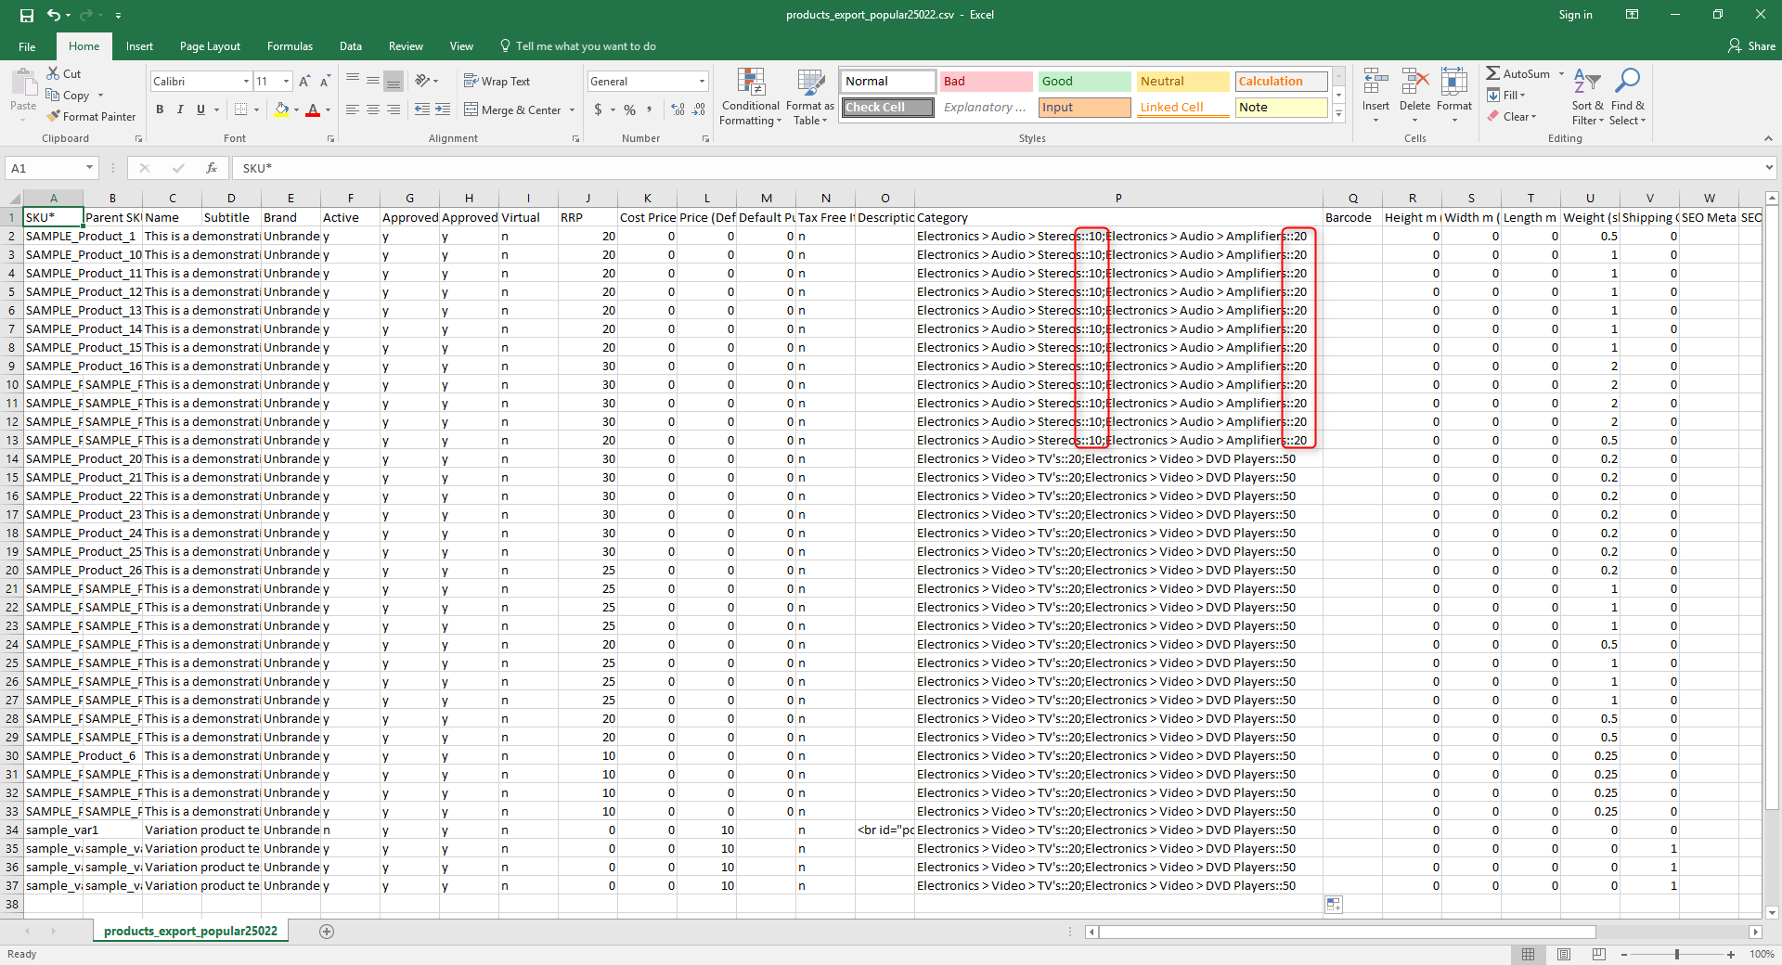
Task: Open the Clear dropdown
Action: coord(1512,116)
